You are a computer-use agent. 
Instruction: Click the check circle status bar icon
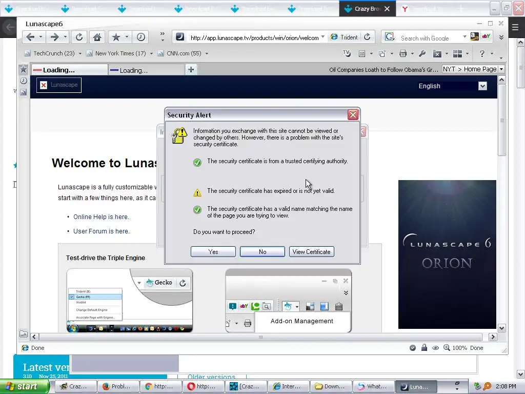click(x=413, y=348)
